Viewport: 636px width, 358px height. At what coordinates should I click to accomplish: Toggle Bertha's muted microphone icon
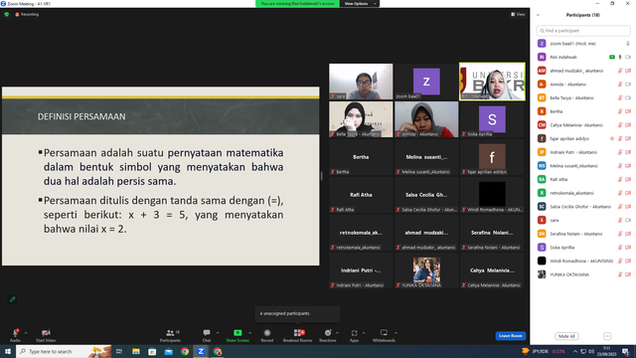(620, 111)
